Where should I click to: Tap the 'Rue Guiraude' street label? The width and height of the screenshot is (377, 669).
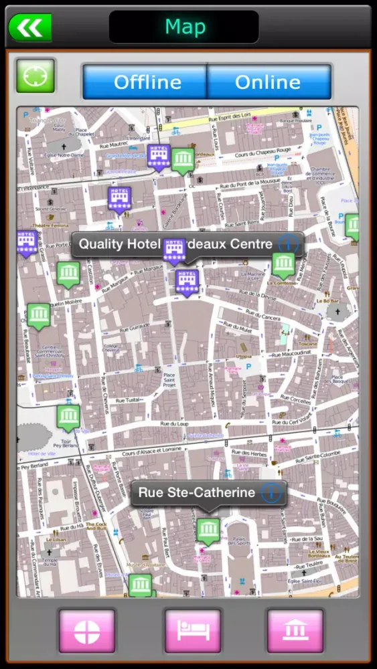(x=135, y=328)
